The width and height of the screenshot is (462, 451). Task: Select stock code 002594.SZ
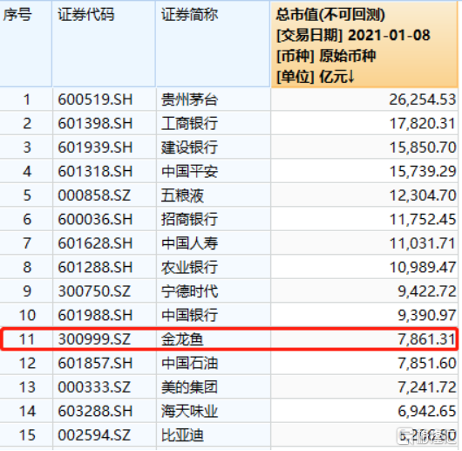click(95, 435)
